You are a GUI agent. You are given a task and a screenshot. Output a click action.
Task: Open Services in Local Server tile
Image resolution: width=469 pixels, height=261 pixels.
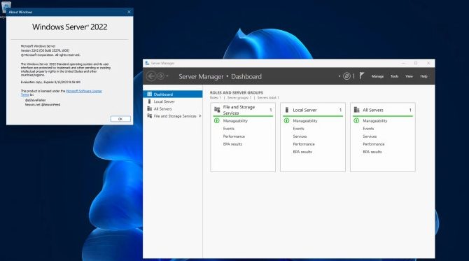300,136
